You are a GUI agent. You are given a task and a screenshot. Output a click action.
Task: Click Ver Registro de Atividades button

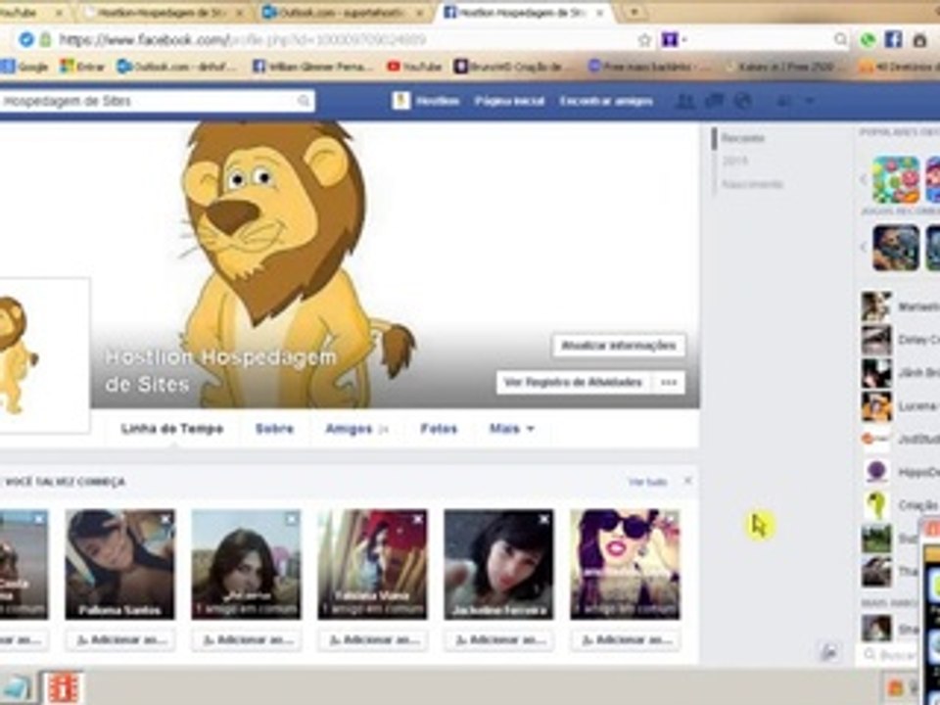click(x=573, y=382)
